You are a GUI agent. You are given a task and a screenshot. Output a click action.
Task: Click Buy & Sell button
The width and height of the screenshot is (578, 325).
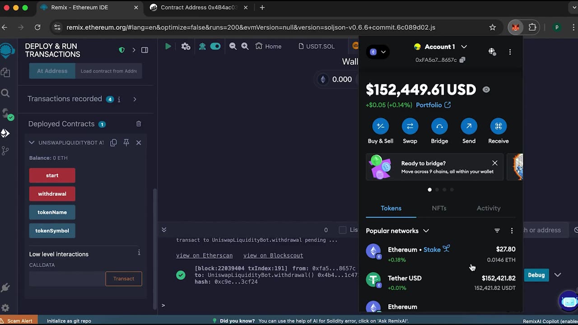coord(381,131)
